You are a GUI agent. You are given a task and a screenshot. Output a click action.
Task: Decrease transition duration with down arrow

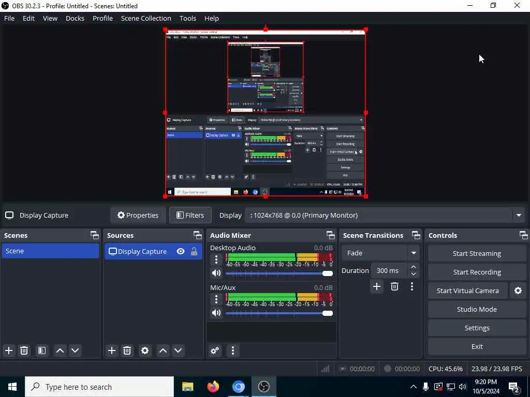tap(414, 274)
